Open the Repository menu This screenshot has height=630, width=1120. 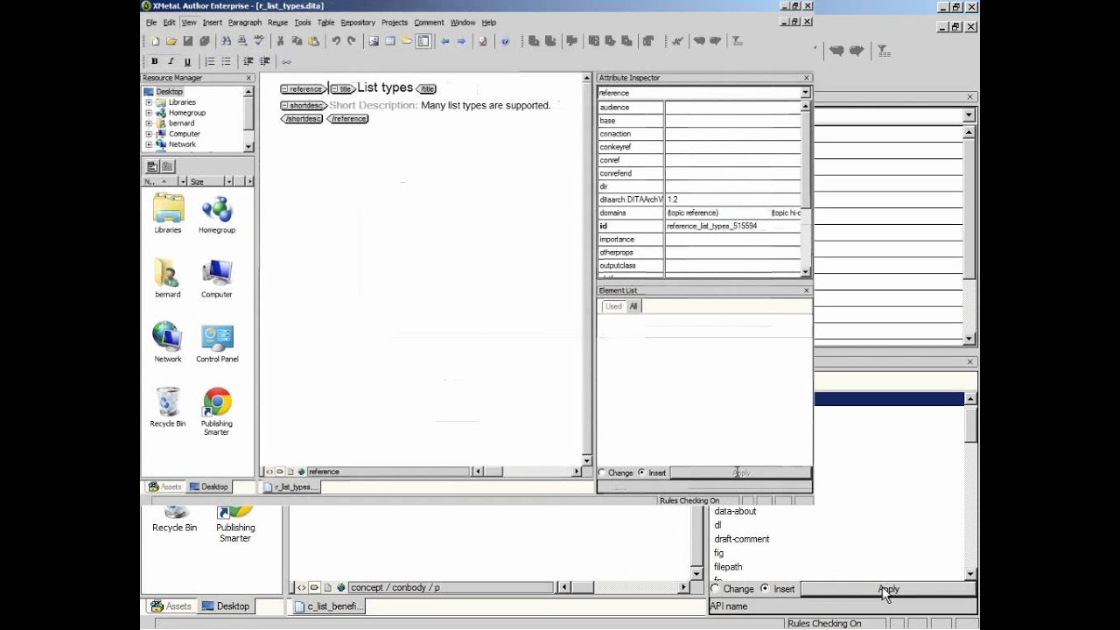click(x=358, y=23)
